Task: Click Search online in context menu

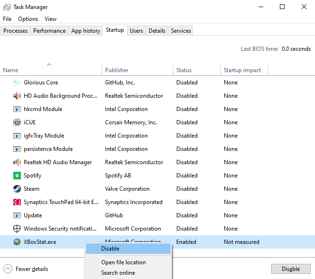Action: click(118, 273)
